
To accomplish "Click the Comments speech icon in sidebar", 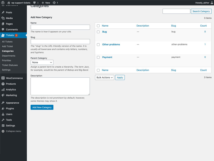I will tap(3, 29).
